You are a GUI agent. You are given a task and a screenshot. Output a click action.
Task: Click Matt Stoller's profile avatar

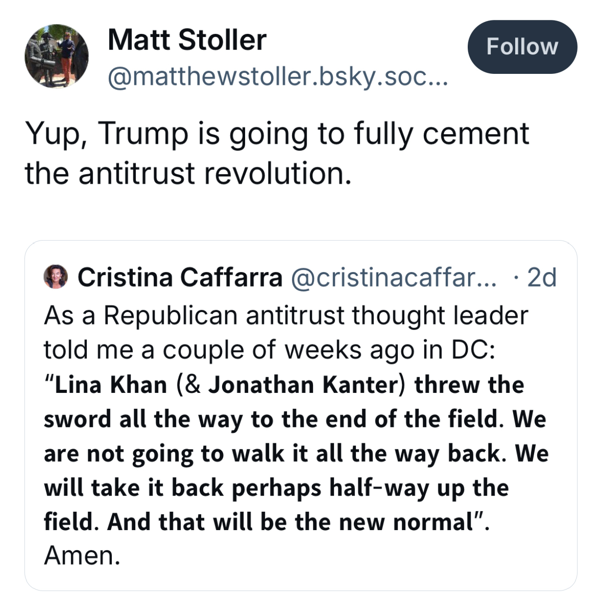(56, 56)
